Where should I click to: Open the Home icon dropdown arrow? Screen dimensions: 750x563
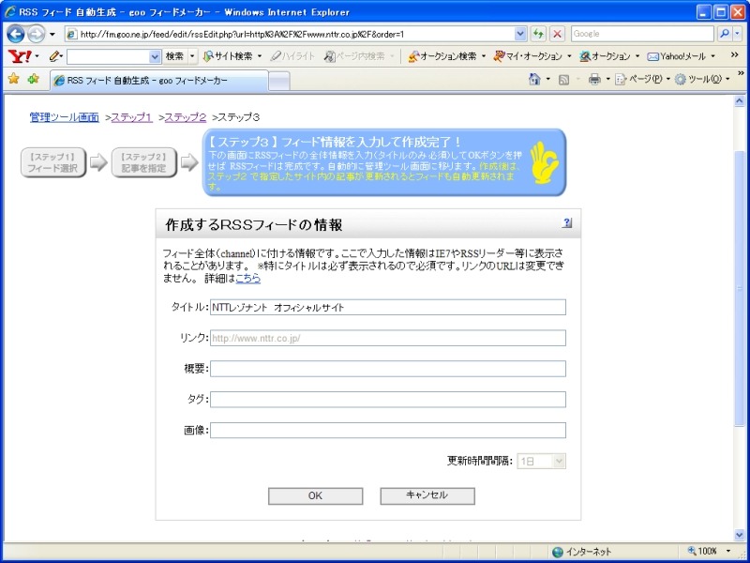pyautogui.click(x=547, y=80)
